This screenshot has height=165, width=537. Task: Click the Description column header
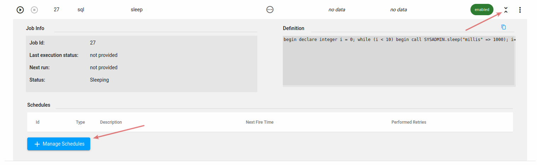pos(111,122)
